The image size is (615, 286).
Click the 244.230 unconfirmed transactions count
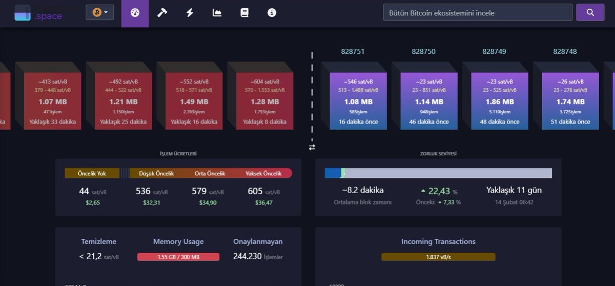(258, 256)
